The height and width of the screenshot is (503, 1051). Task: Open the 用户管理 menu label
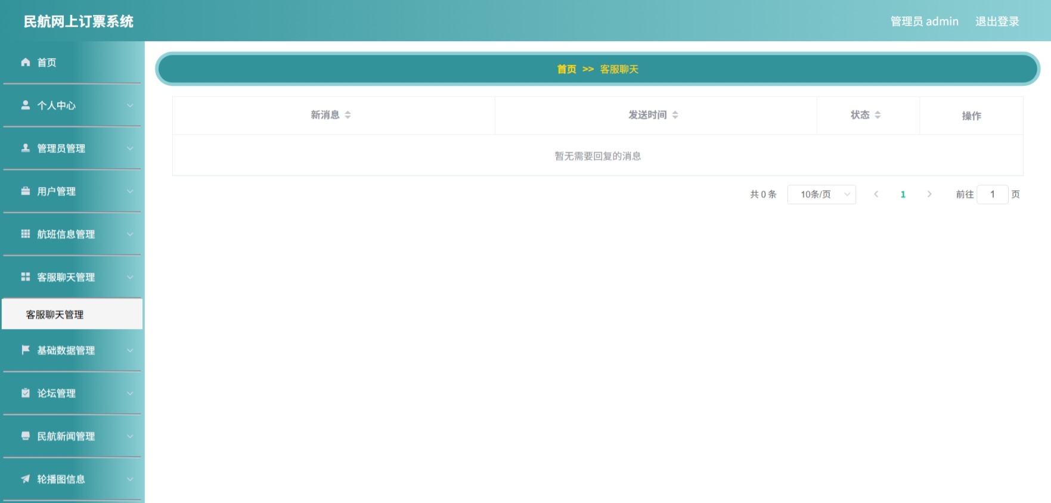click(x=57, y=191)
